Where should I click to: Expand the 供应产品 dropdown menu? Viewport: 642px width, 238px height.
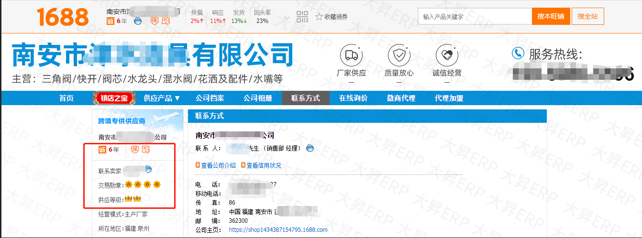162,98
